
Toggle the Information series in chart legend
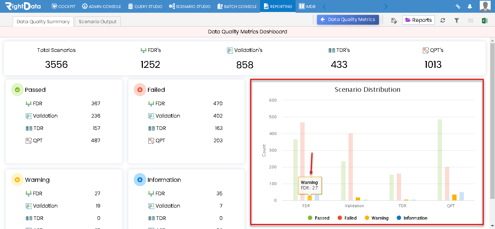coord(412,218)
